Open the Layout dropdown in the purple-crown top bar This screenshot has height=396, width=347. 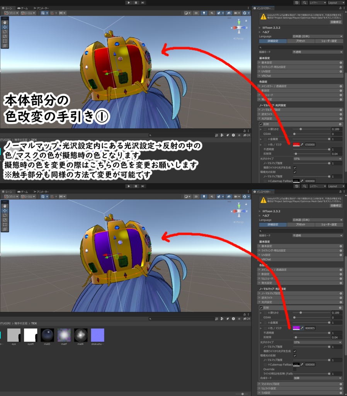[x=336, y=186]
